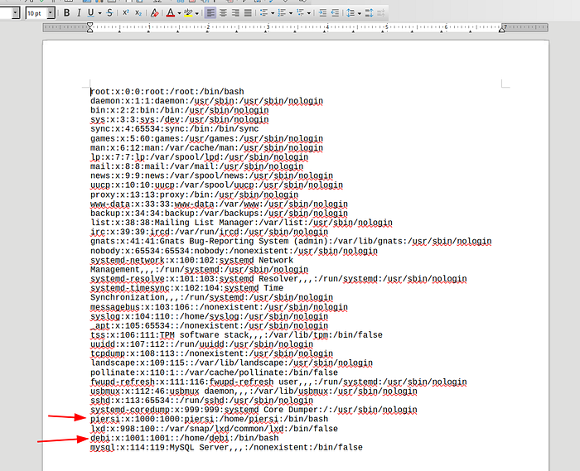Apply yellow highlighting color
This screenshot has height=471, width=580.
189,13
